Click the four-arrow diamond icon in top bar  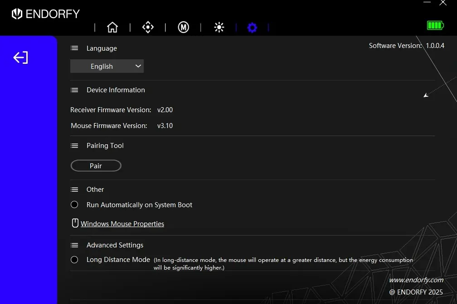point(148,28)
